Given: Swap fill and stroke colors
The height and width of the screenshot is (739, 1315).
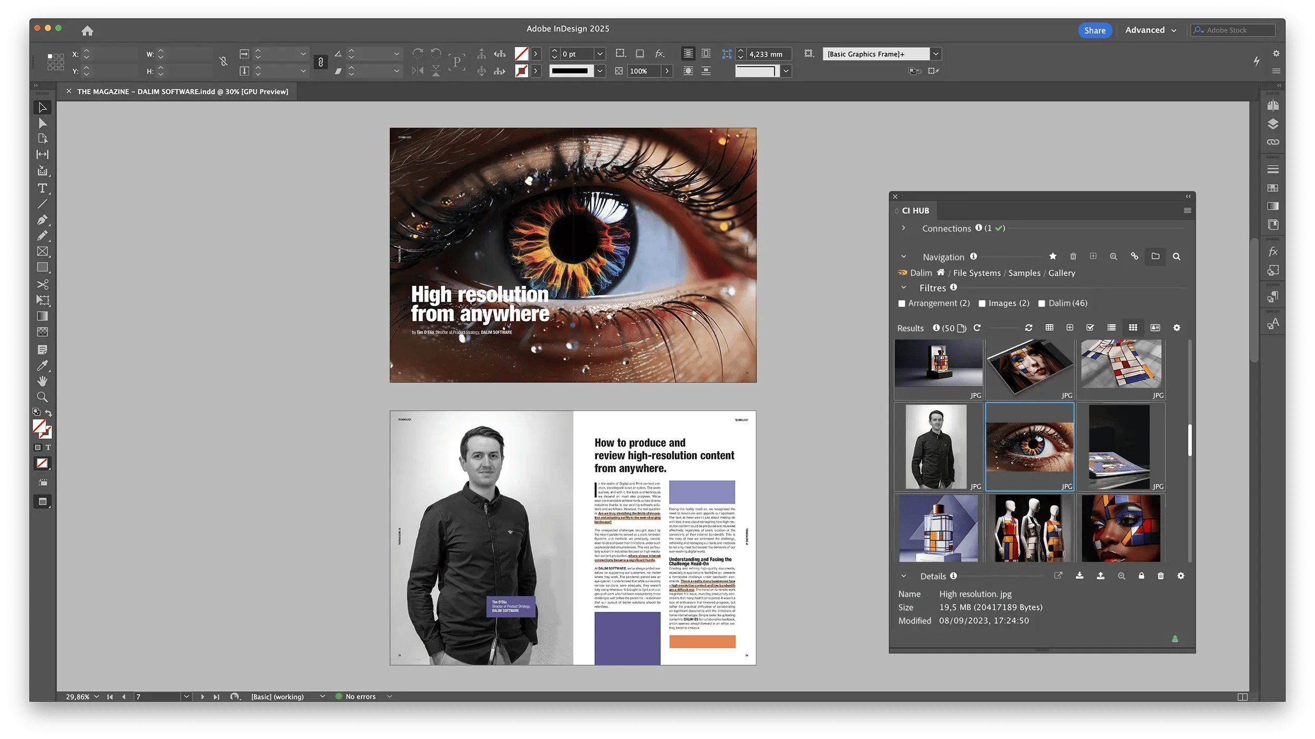Looking at the screenshot, I should pyautogui.click(x=48, y=413).
